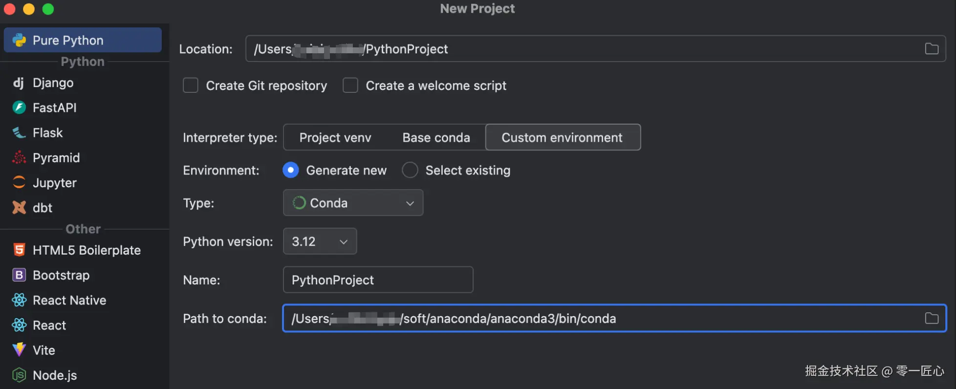
Task: Browse for project location folder
Action: point(932,49)
